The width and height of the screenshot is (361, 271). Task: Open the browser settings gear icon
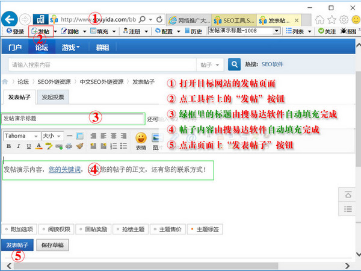coord(344,20)
